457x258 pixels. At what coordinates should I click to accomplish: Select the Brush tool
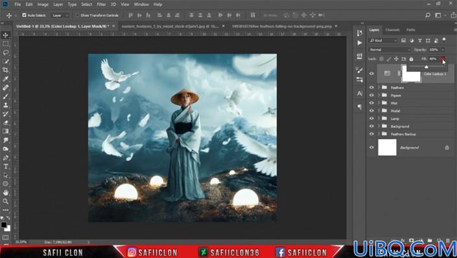[x=6, y=96]
